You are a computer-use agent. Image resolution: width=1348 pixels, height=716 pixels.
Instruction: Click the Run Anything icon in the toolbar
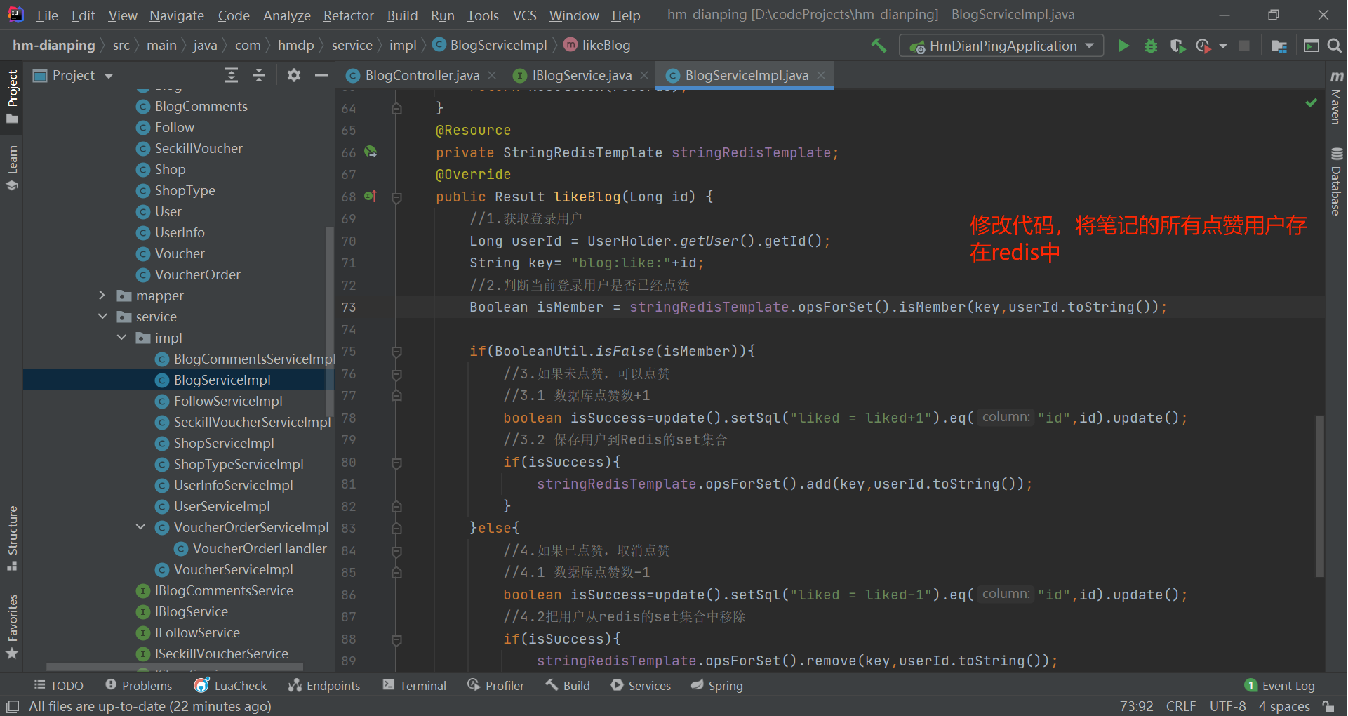[x=1311, y=46]
